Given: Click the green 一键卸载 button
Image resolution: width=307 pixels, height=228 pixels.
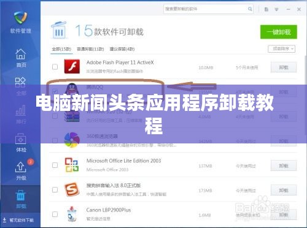Looking at the screenshot, I should [x=279, y=32].
